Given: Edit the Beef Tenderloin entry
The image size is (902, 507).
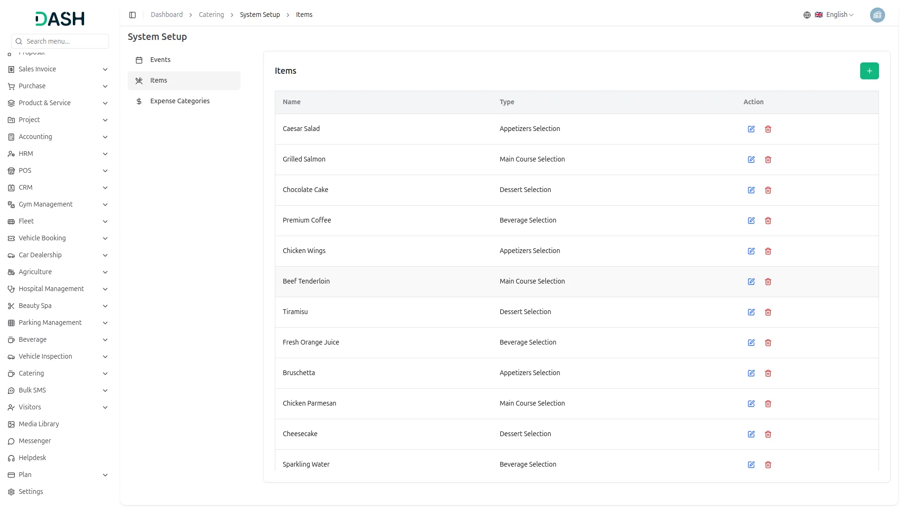Looking at the screenshot, I should (x=751, y=282).
